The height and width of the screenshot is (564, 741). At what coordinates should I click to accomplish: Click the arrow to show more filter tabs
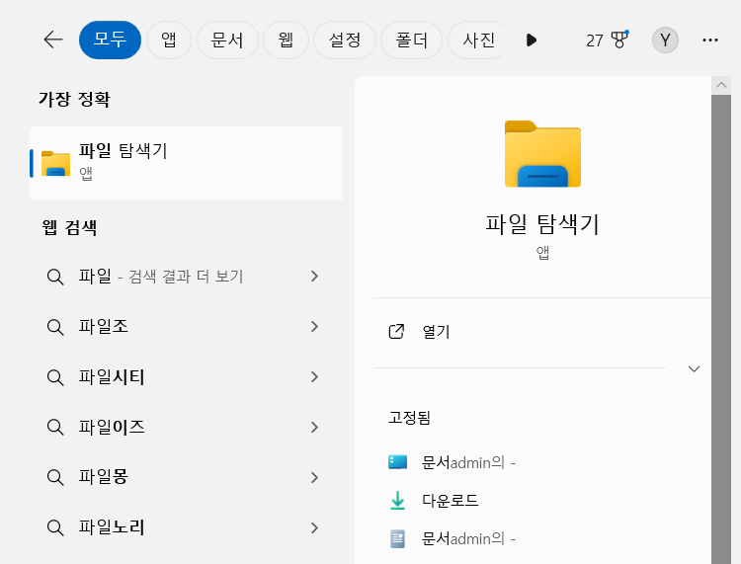532,40
